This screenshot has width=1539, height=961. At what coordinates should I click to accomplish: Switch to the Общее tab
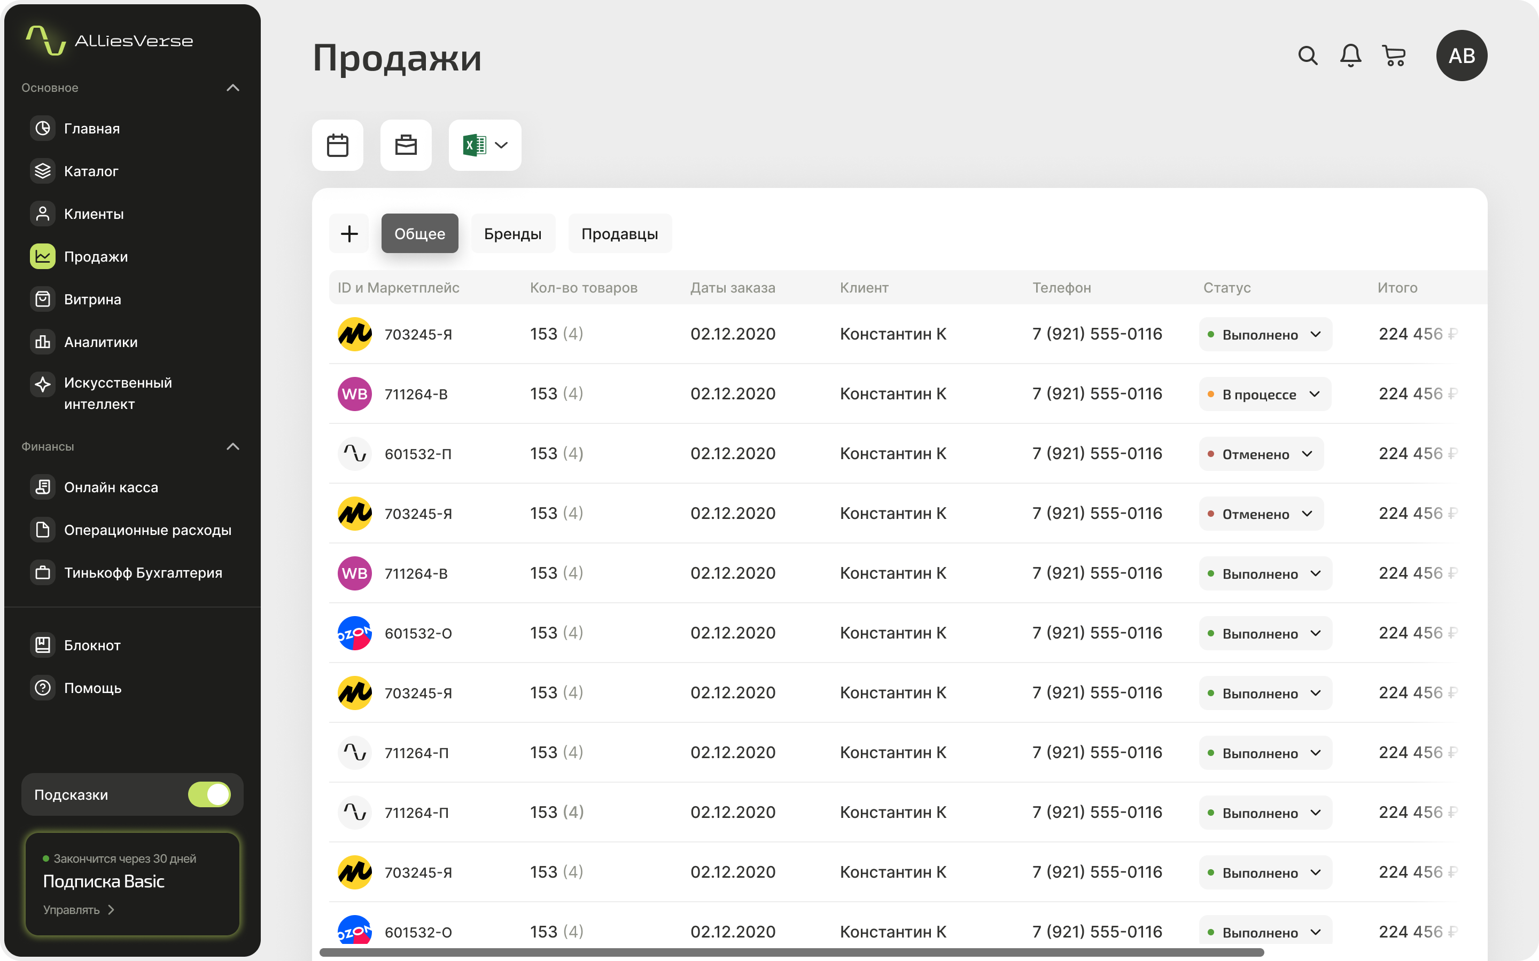tap(419, 233)
